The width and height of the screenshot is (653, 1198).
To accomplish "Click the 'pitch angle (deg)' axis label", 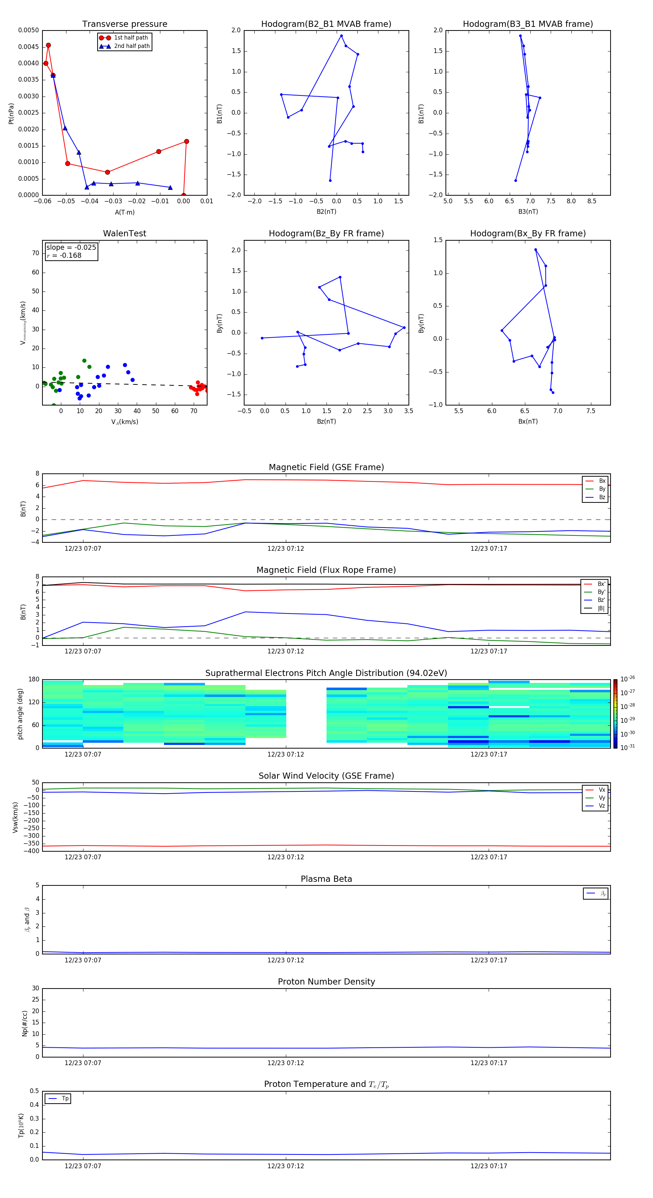I will [20, 714].
